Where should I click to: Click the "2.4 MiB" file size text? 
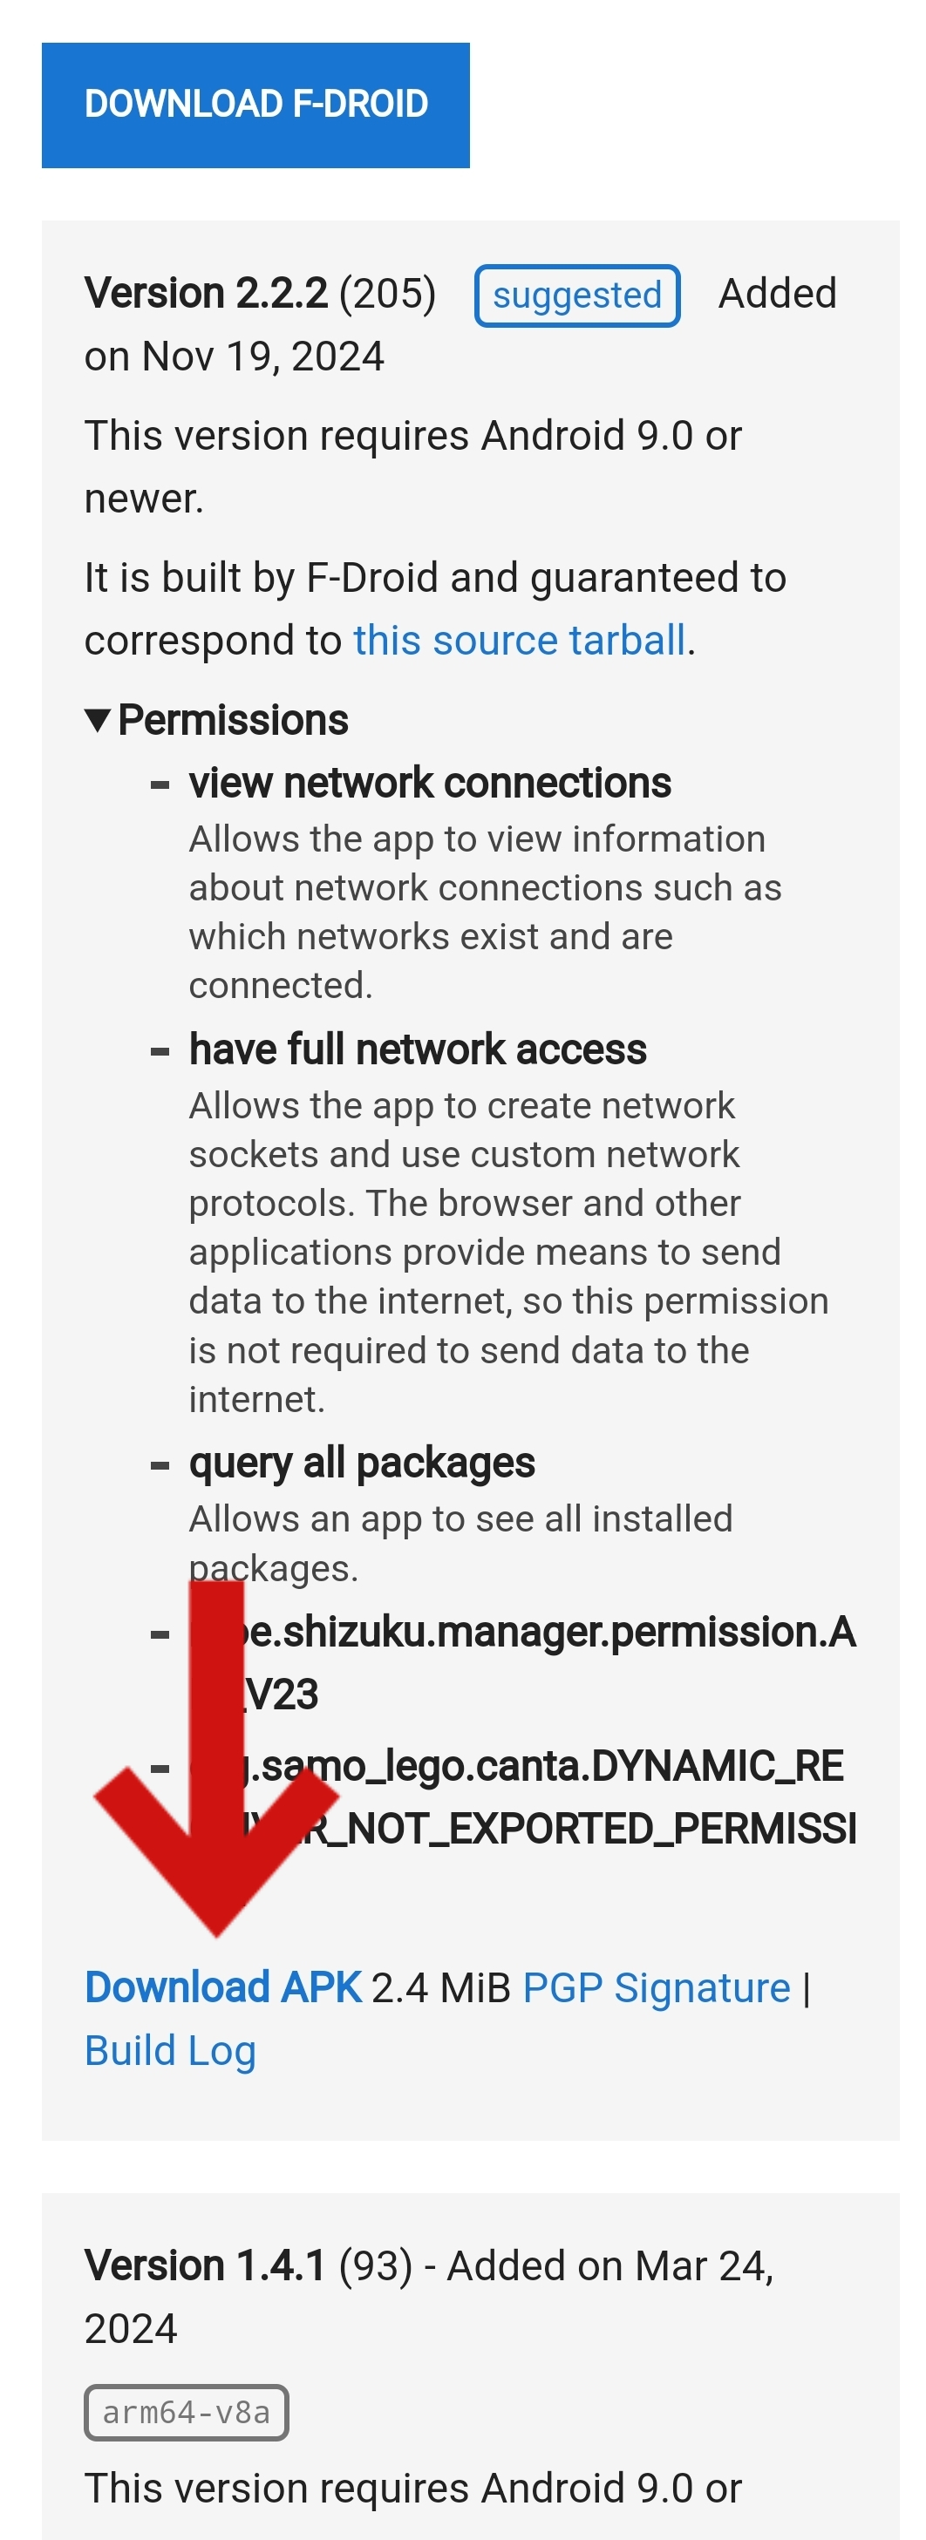(441, 1989)
